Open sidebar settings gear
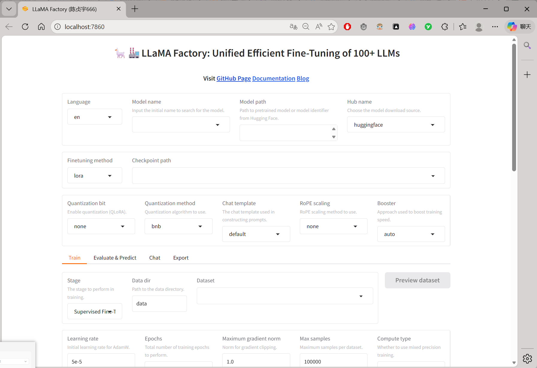537x368 pixels. click(527, 358)
